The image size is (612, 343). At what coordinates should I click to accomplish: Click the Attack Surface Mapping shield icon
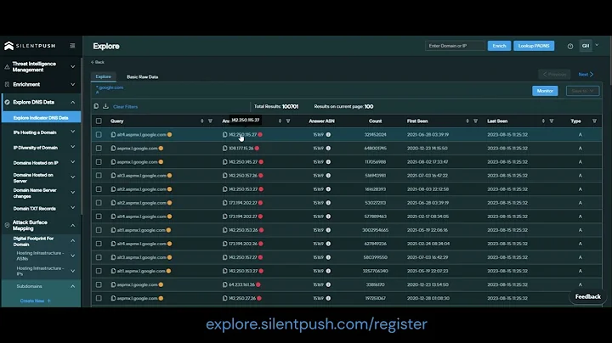pos(7,225)
